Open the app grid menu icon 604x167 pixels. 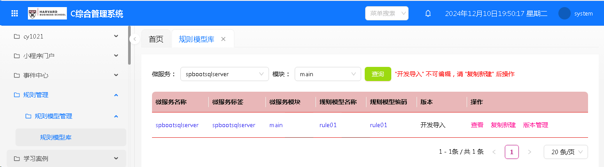15,13
